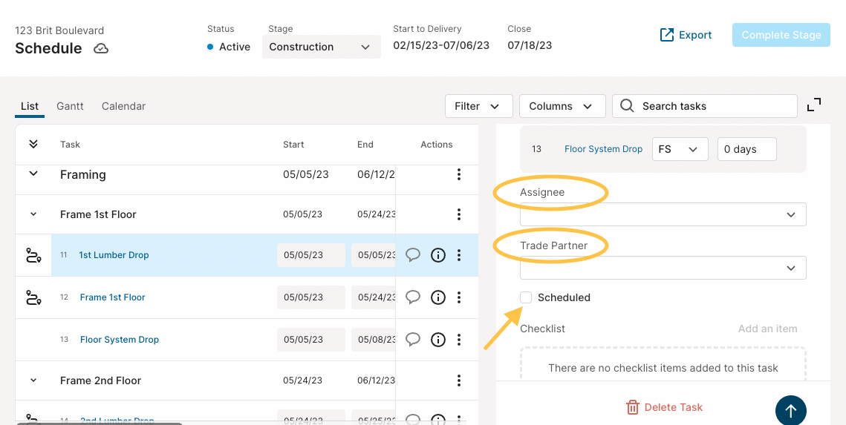Open info for Frame 1st Floor task
This screenshot has height=425, width=846.
click(x=438, y=297)
